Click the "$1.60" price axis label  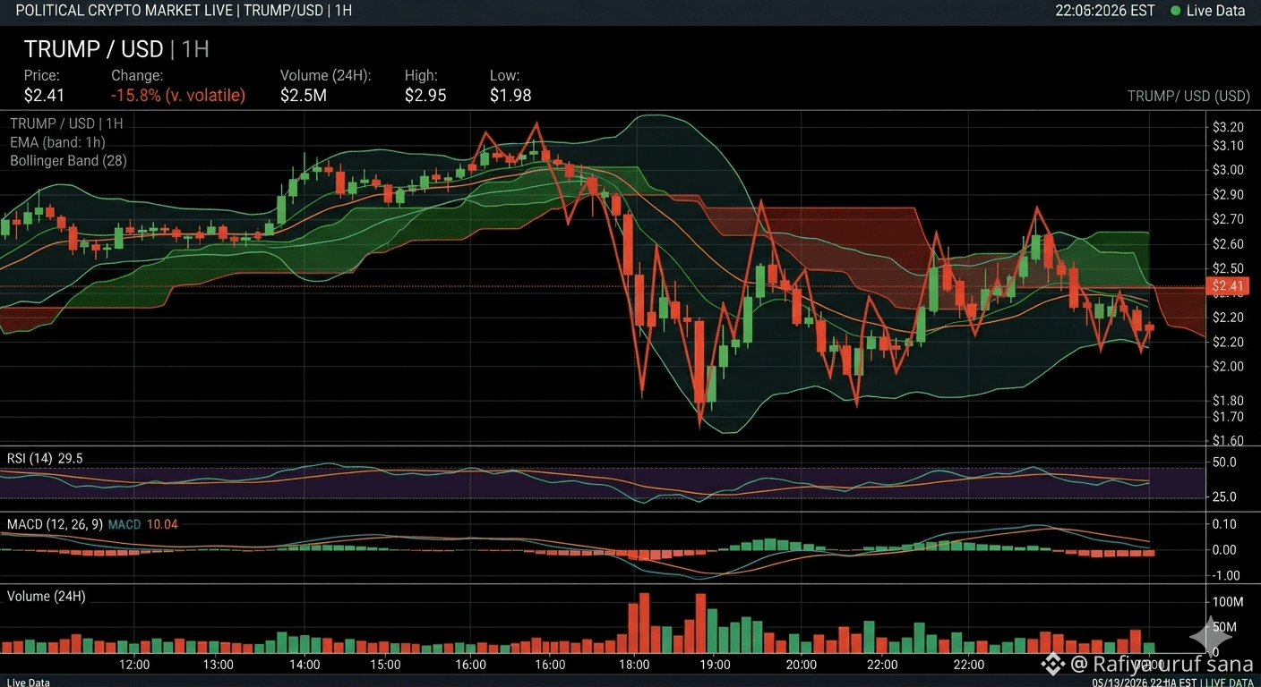coord(1229,441)
